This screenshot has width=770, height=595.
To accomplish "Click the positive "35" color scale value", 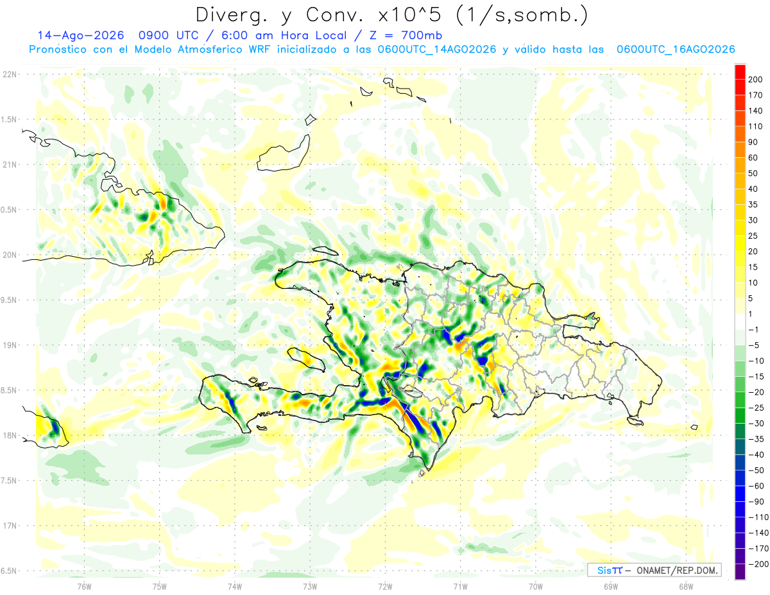I will (x=753, y=205).
